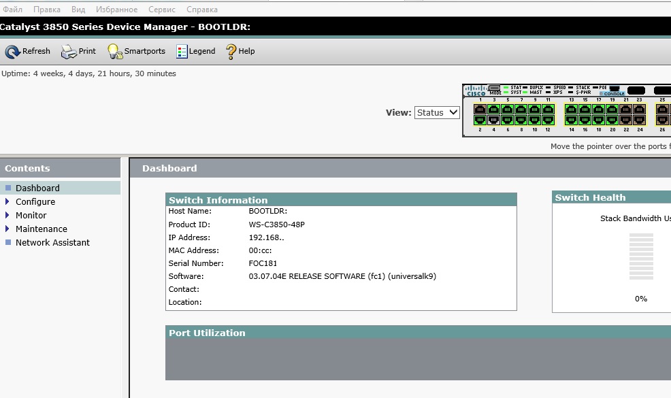This screenshot has height=398, width=671.
Task: Select switch port 21
Action: pos(626,109)
